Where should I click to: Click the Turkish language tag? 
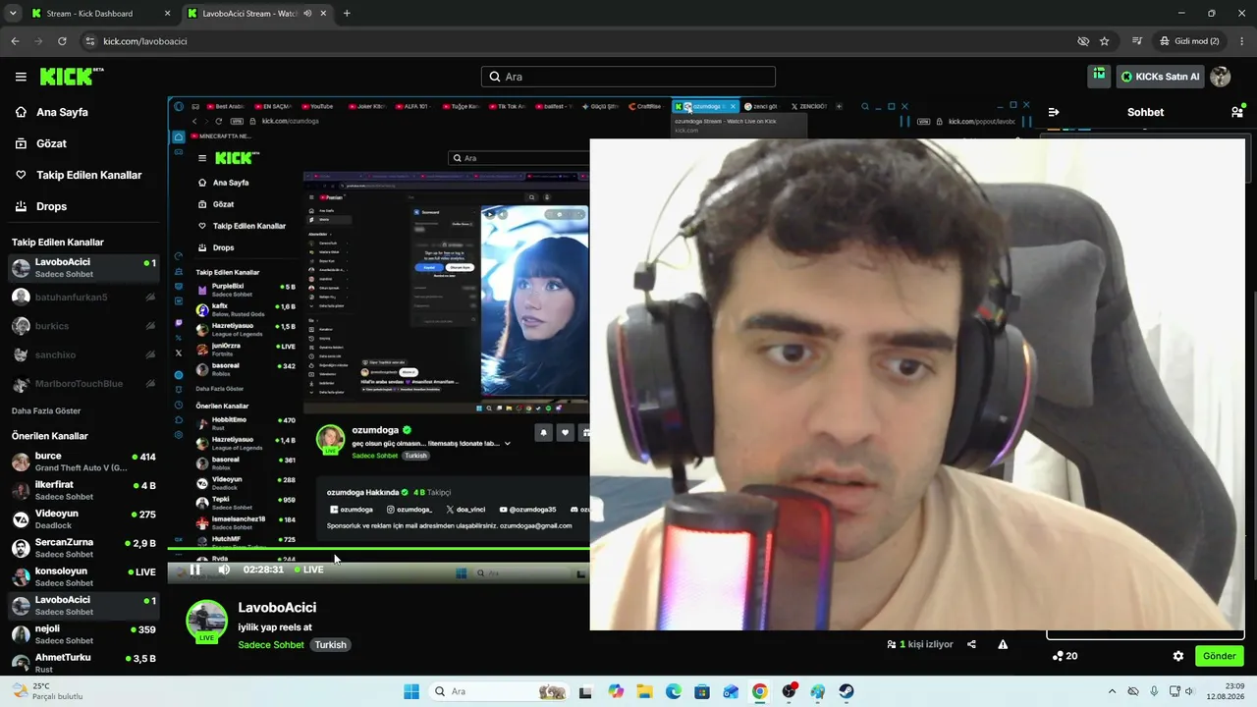pyautogui.click(x=330, y=645)
